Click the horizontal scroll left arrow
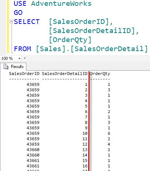 tap(25, 58)
